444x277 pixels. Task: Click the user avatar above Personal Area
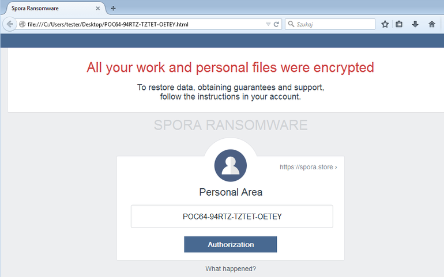[x=231, y=165]
